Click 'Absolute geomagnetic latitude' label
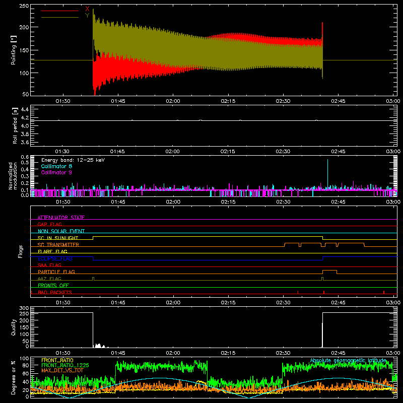Image resolution: width=403 pixels, height=403 pixels. point(348,360)
